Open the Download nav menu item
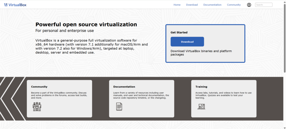 click(192, 5)
